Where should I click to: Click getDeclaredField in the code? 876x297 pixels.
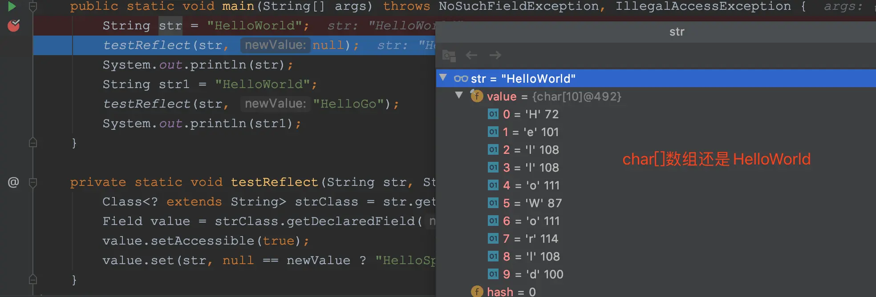pyautogui.click(x=351, y=221)
